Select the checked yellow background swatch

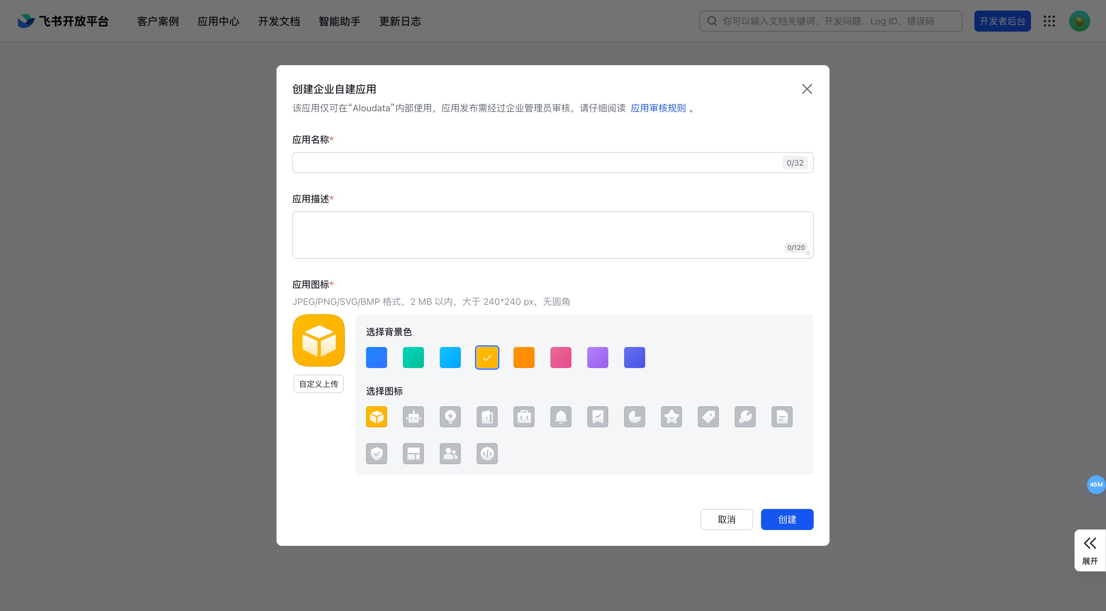(x=487, y=358)
